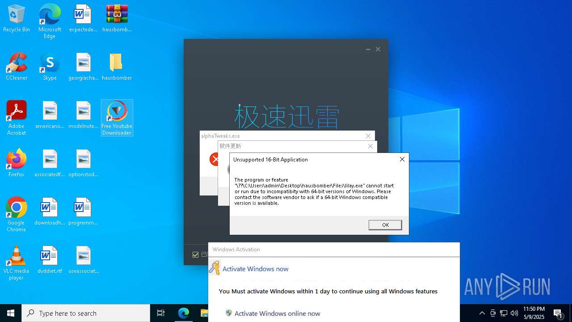The height and width of the screenshot is (322, 572).
Task: Launch Firefox from desktop shortcut
Action: [17, 164]
